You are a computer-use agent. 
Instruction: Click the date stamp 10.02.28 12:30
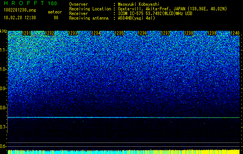click(x=20, y=18)
